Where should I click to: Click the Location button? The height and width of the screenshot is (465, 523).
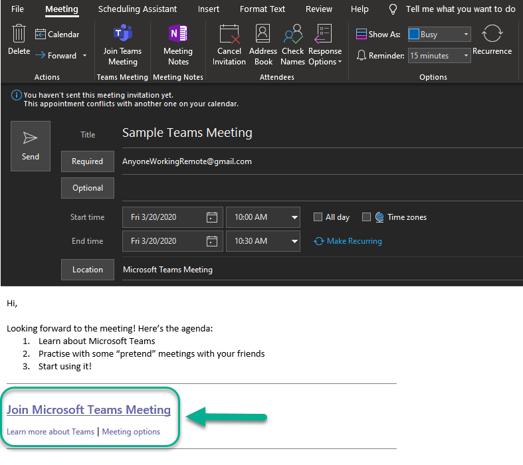pyautogui.click(x=88, y=270)
